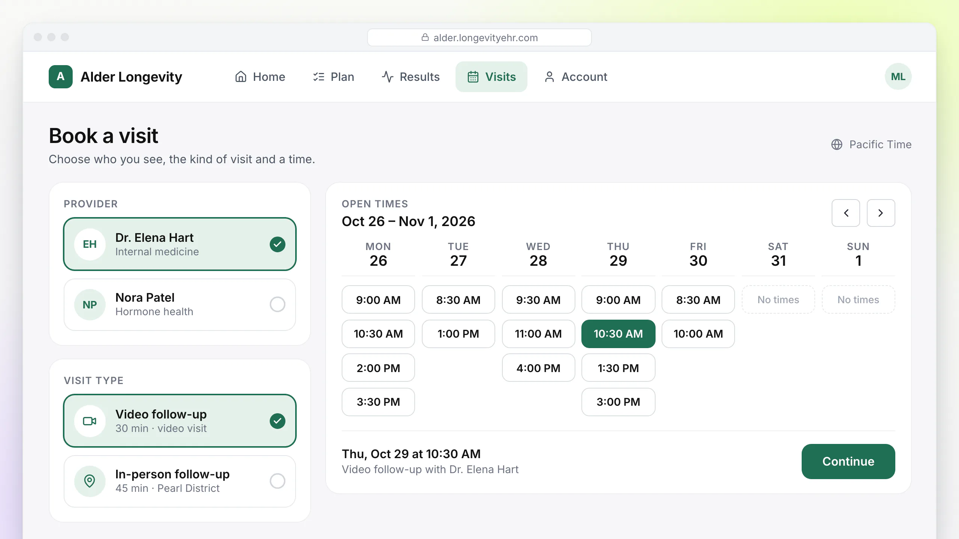Pick Monday 2:00 PM slot
Viewport: 959px width, 539px height.
click(x=378, y=368)
